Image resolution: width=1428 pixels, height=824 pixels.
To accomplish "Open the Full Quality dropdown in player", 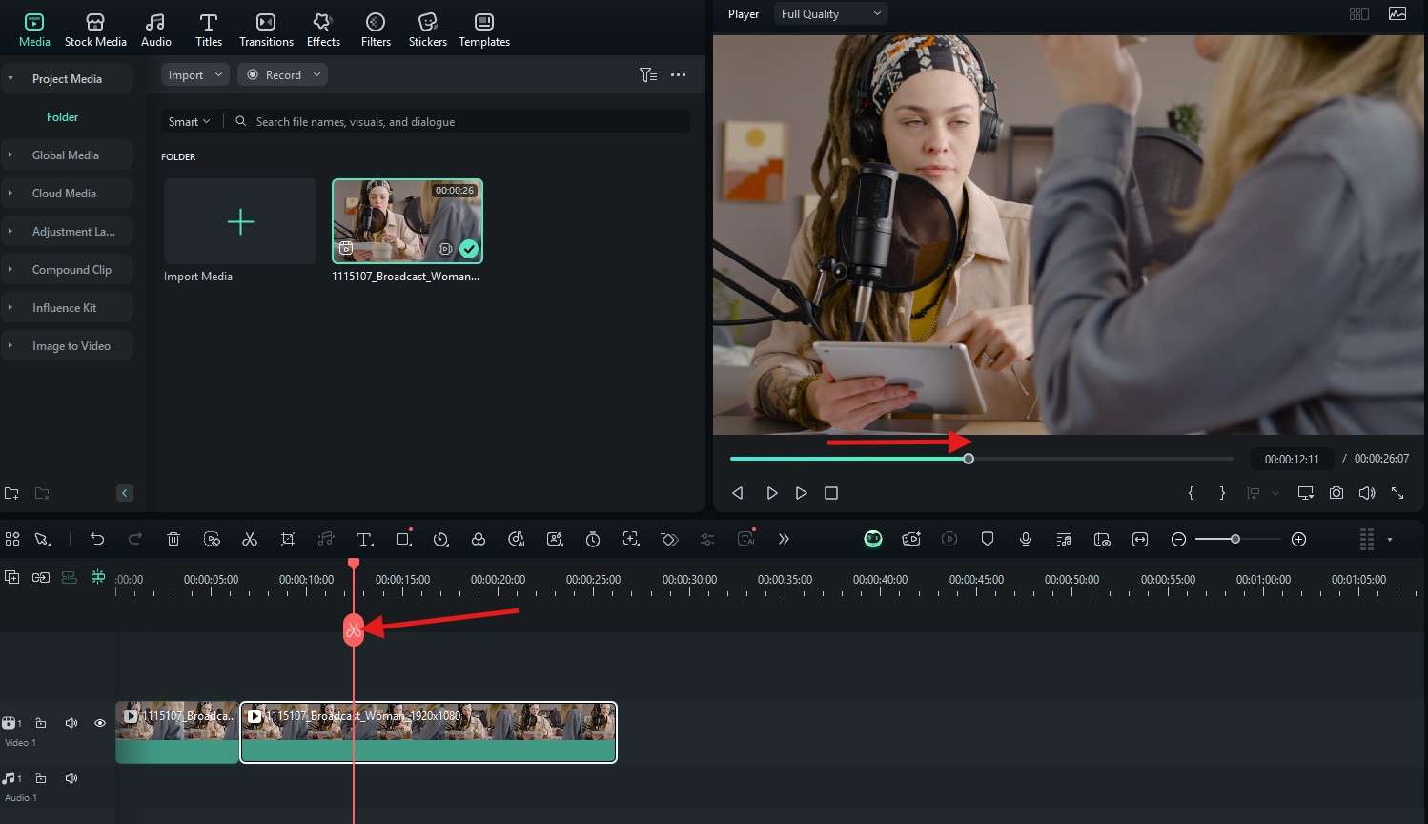I will (x=831, y=13).
